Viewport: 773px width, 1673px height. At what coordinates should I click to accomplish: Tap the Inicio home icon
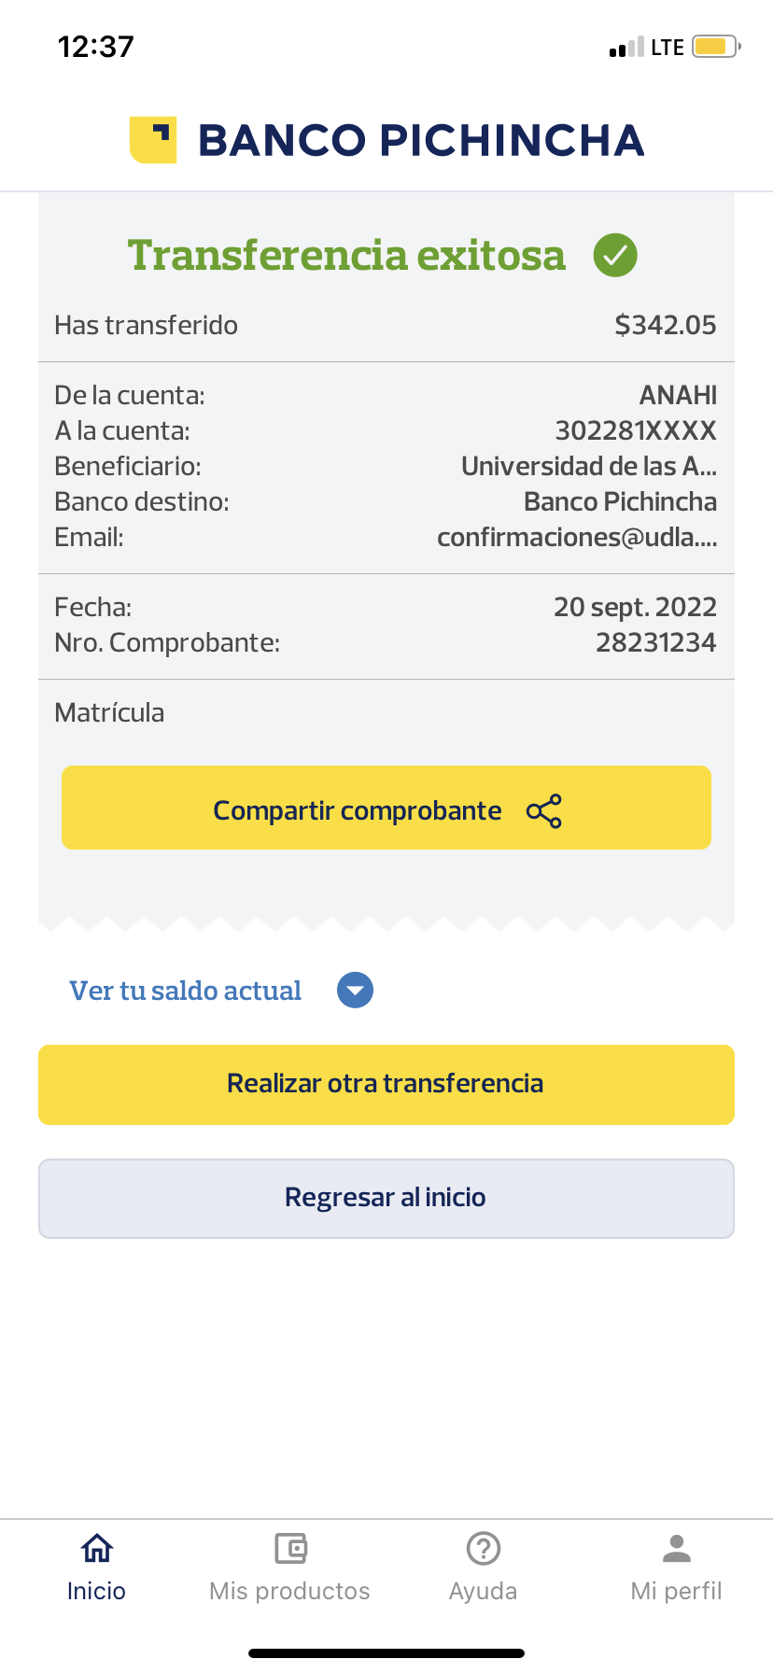96,1548
